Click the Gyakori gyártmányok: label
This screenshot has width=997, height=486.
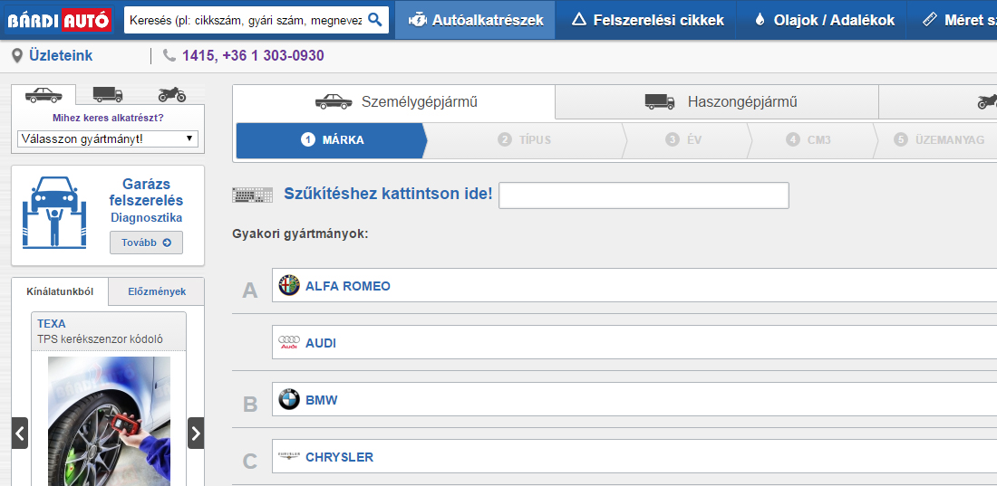point(301,233)
